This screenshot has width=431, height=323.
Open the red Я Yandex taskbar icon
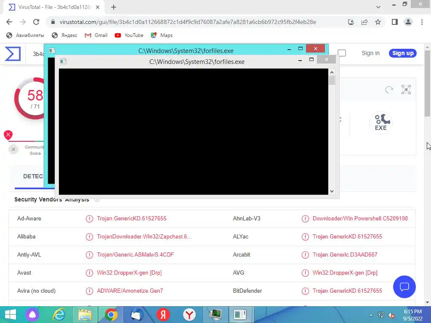163,315
